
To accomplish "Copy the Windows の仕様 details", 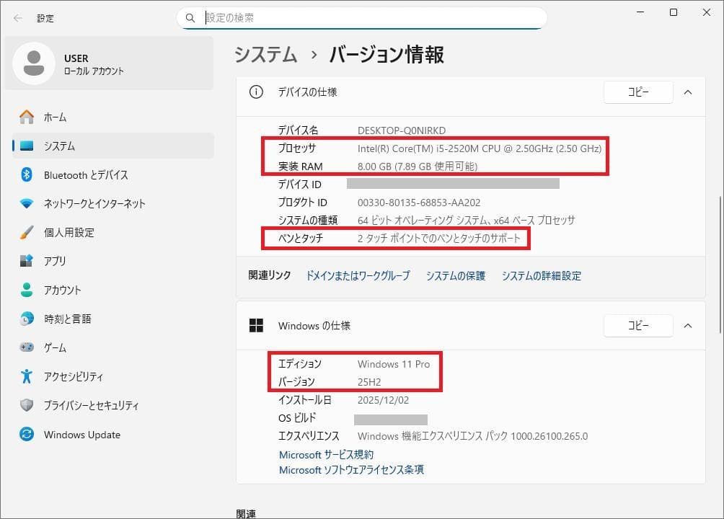I will (x=637, y=325).
